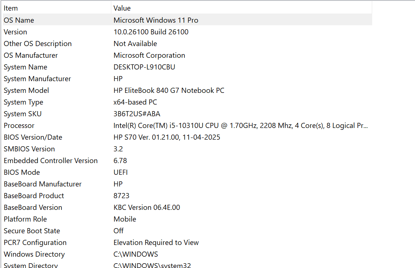Viewport: 415px width, 268px height.
Task: Select the System Name row
Action: (187, 67)
